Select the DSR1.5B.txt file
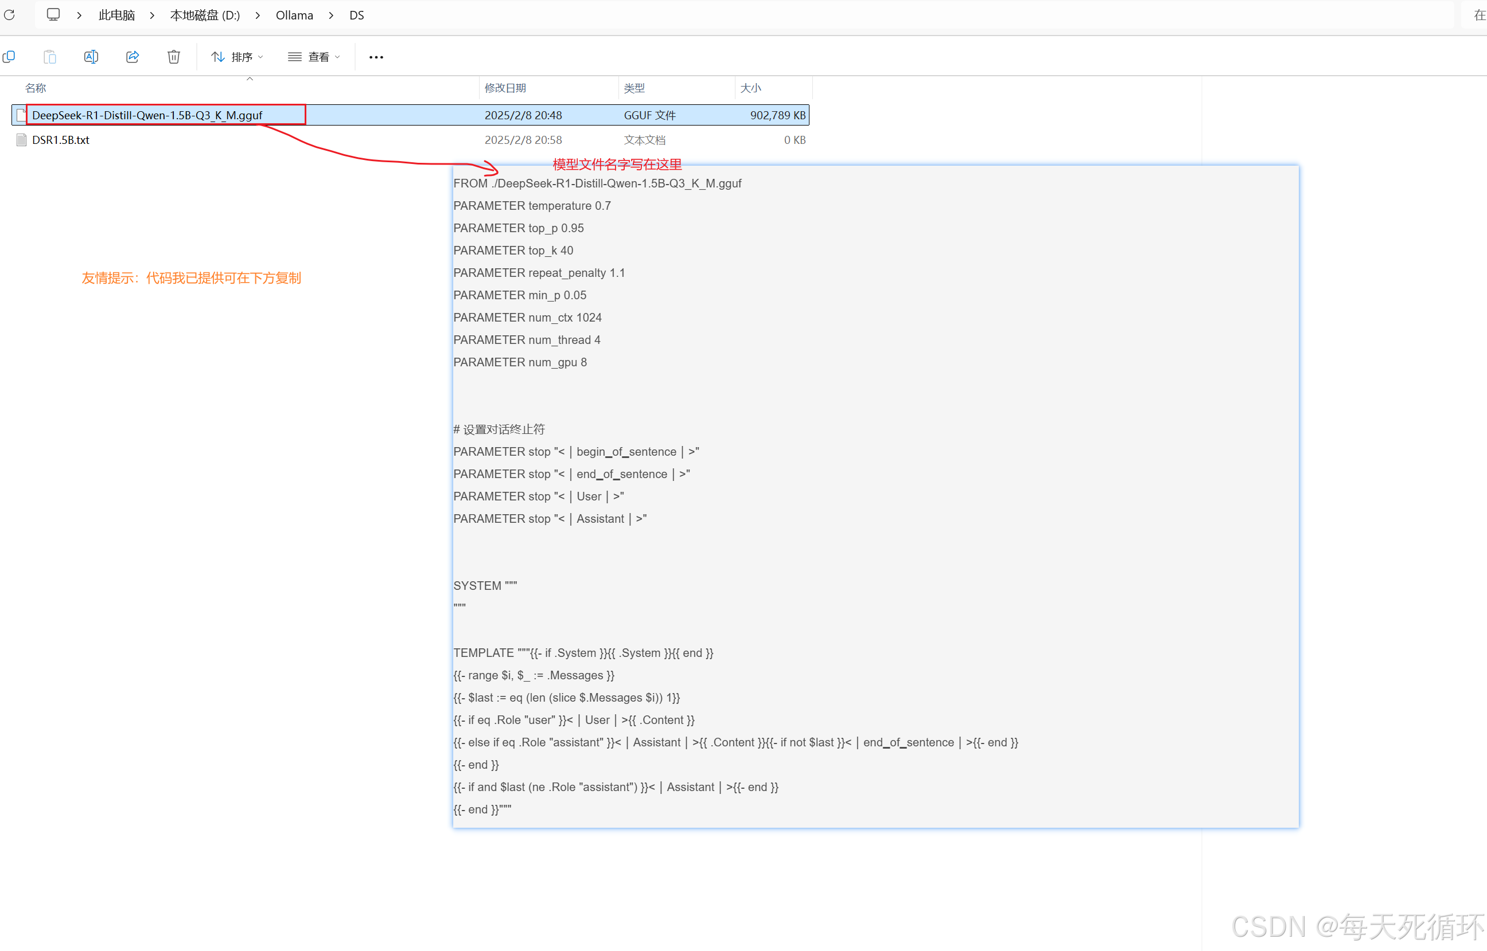This screenshot has height=951, width=1487. click(61, 139)
